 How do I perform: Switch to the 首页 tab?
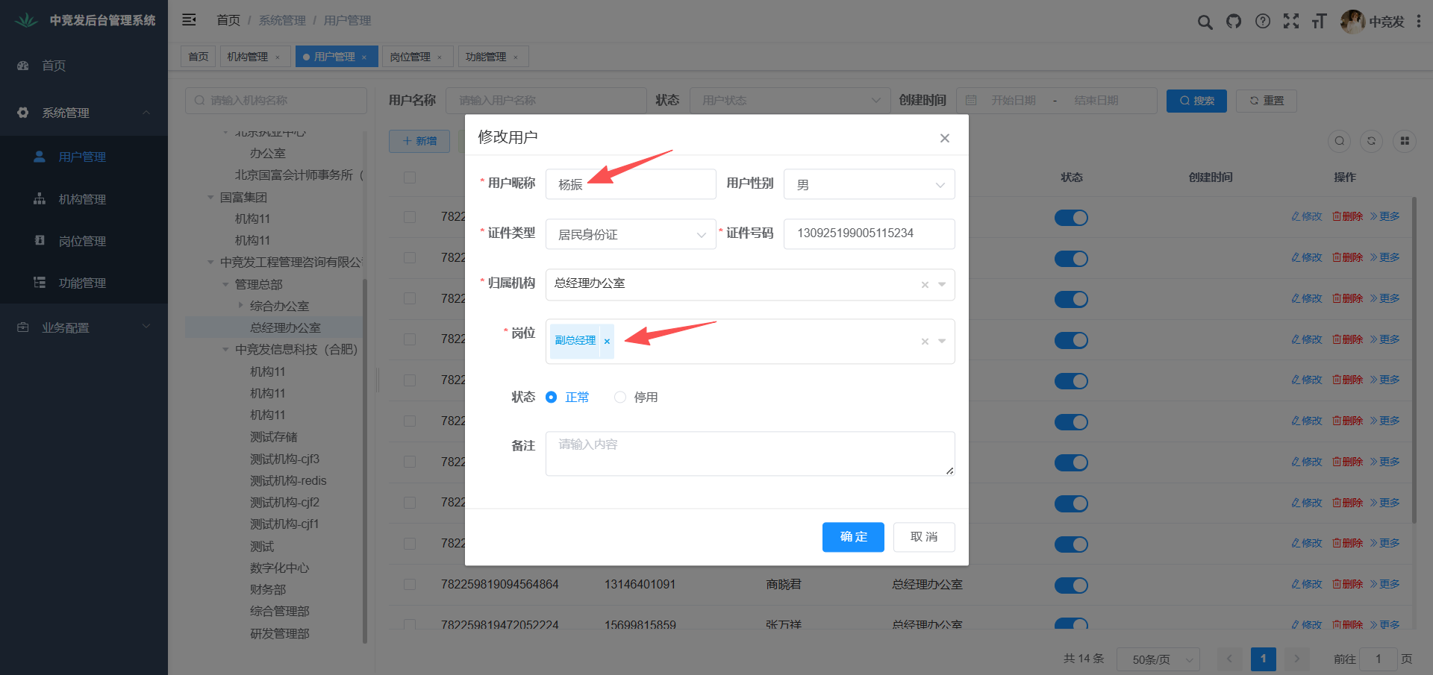coord(199,57)
